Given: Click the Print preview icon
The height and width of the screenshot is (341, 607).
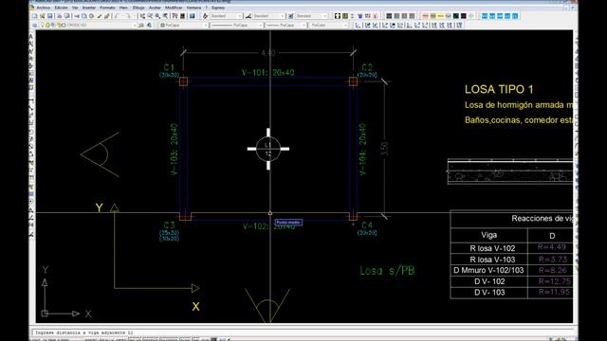Looking at the screenshot, I should tap(67, 16).
